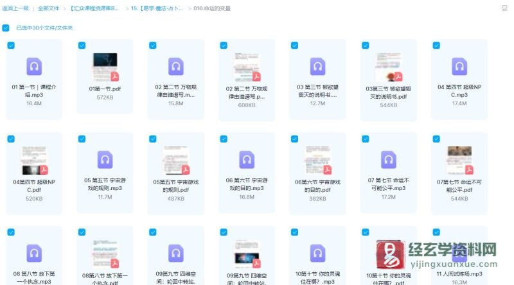The width and height of the screenshot is (514, 285).
Task: Open the 01第一节.pdf thumbnail
Action: [105, 67]
